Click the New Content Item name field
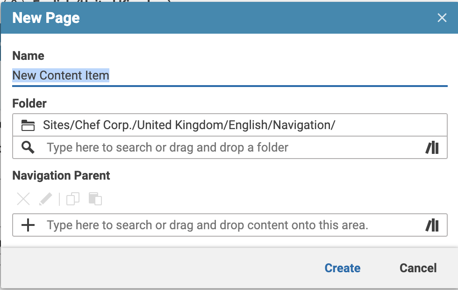Screen dimensions: 458x290 (x=61, y=75)
